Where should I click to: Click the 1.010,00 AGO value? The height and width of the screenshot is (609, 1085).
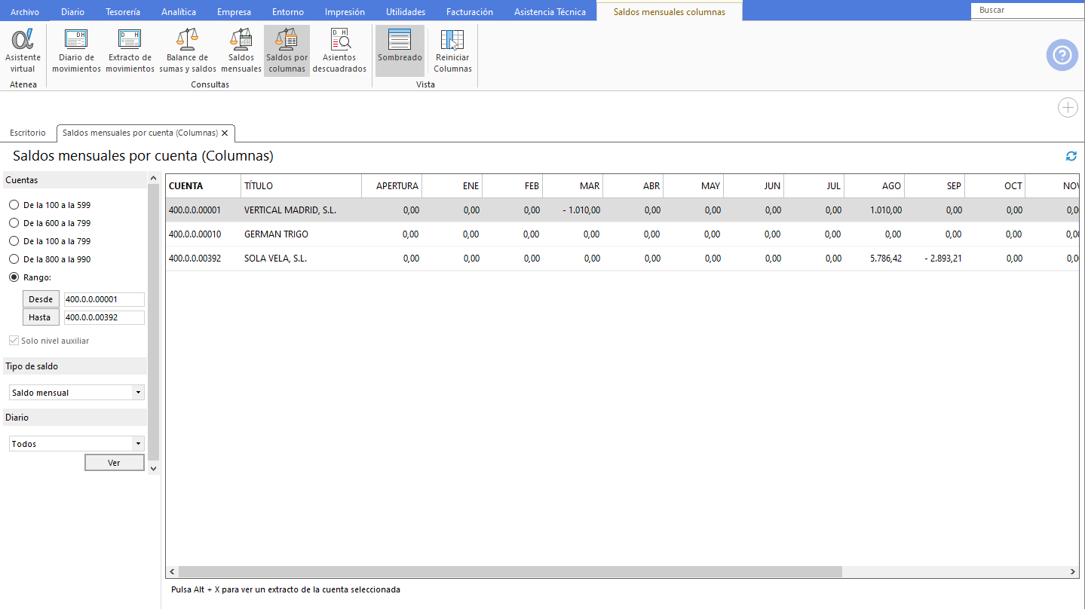coord(886,210)
